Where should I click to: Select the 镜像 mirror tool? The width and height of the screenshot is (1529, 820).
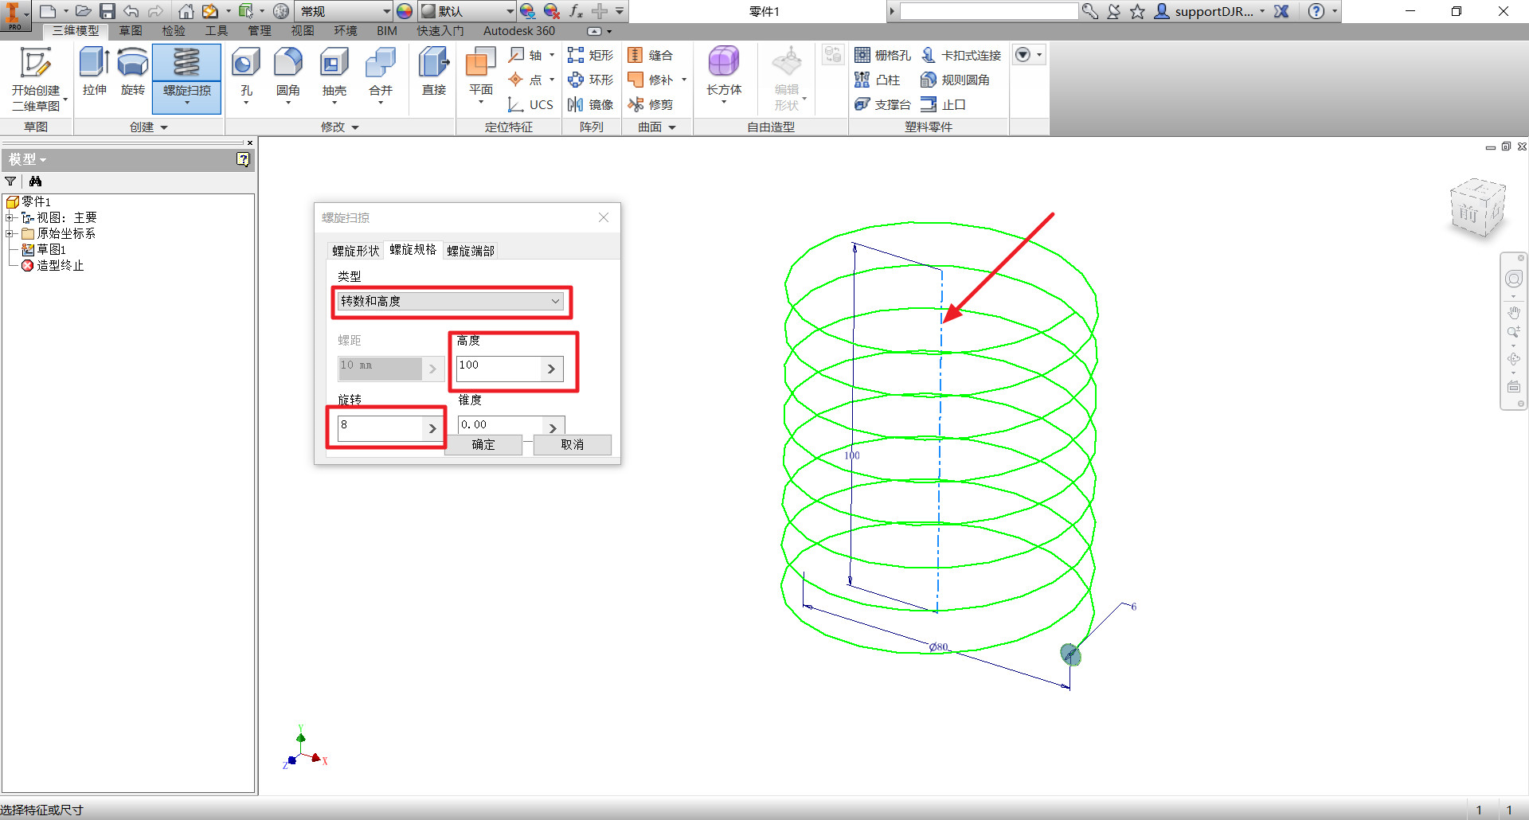tap(591, 104)
